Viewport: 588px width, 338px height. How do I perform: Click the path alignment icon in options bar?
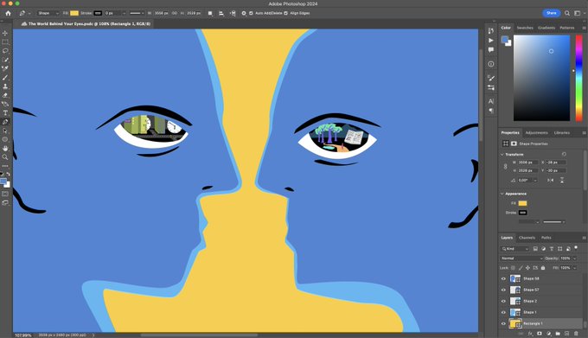pos(221,13)
